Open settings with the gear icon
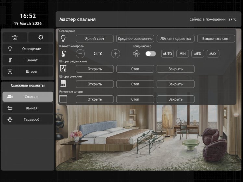243x182 pixels. point(41,37)
